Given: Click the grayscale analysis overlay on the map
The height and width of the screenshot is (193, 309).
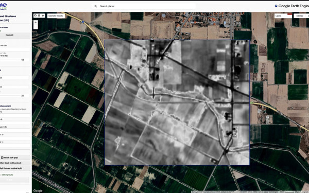Looking at the screenshot, I should pyautogui.click(x=177, y=102).
